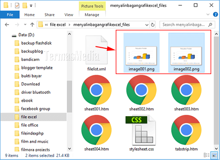This screenshot has width=220, height=160.
Task: Switch to Details view icon
Action: (207, 155)
